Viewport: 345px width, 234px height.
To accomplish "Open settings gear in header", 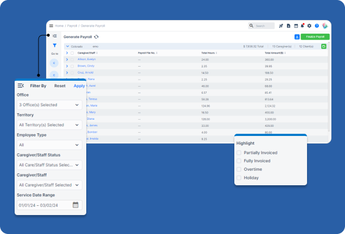I will pos(309,25).
